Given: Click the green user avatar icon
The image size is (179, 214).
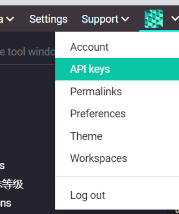Looking at the screenshot, I should [x=154, y=19].
